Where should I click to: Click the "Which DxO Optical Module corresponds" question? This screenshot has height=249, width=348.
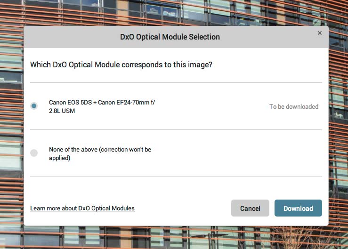[121, 65]
